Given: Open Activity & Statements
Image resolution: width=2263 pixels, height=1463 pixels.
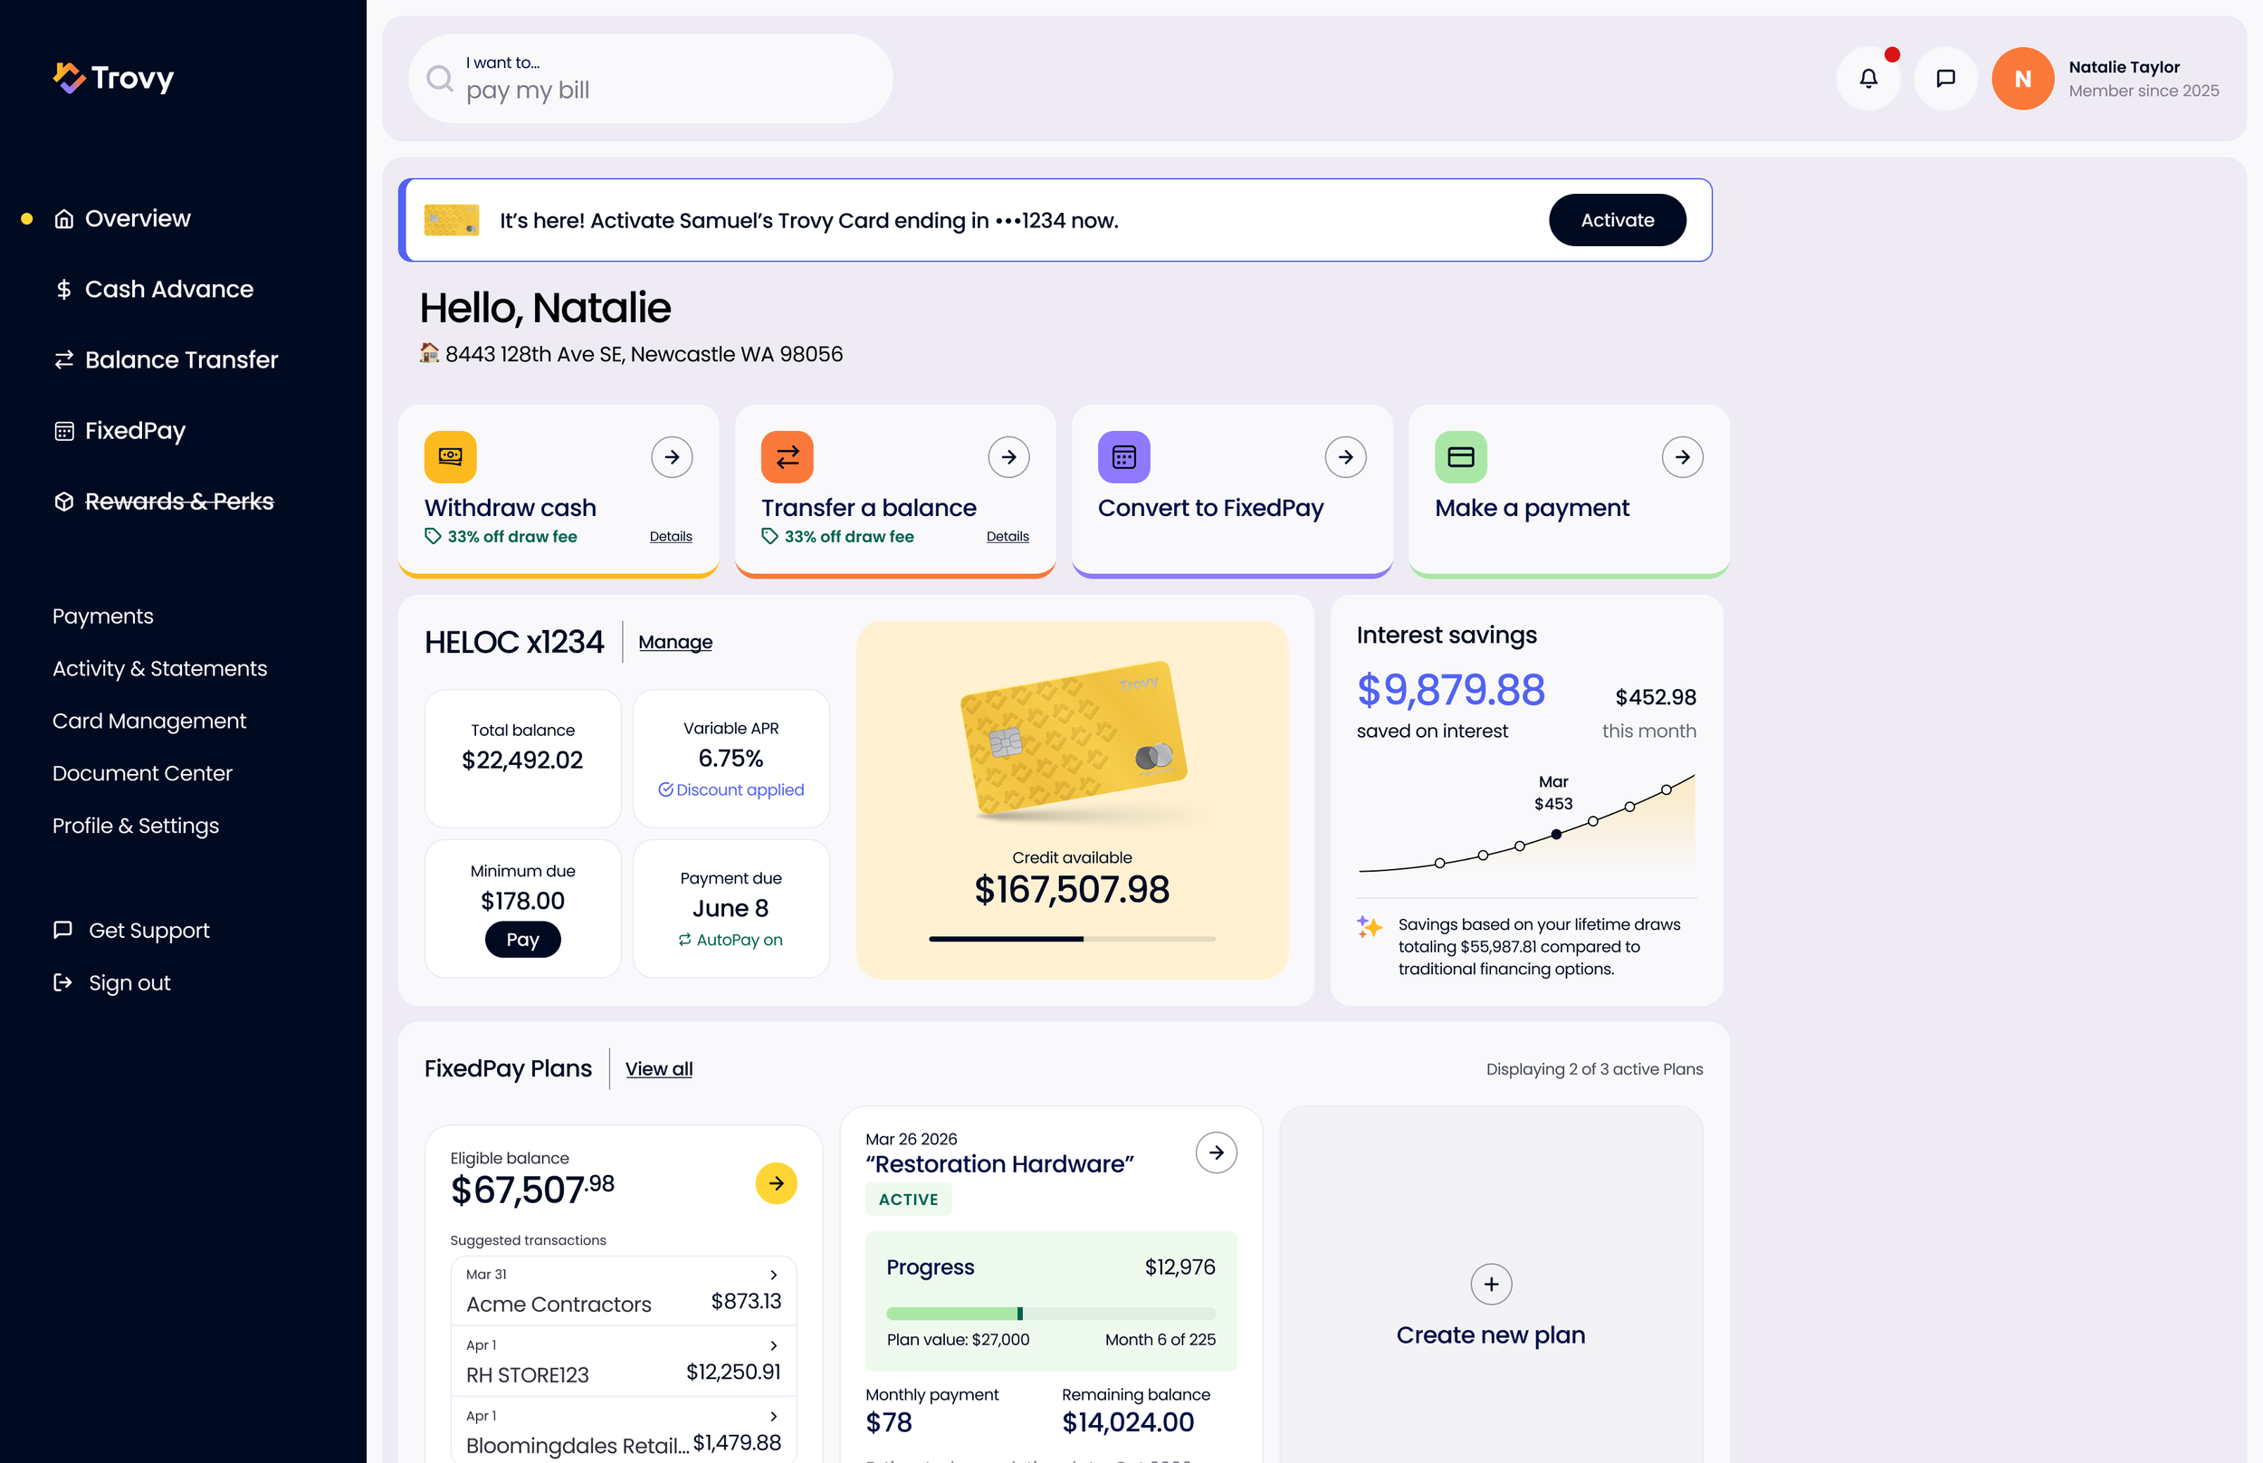Looking at the screenshot, I should point(159,668).
